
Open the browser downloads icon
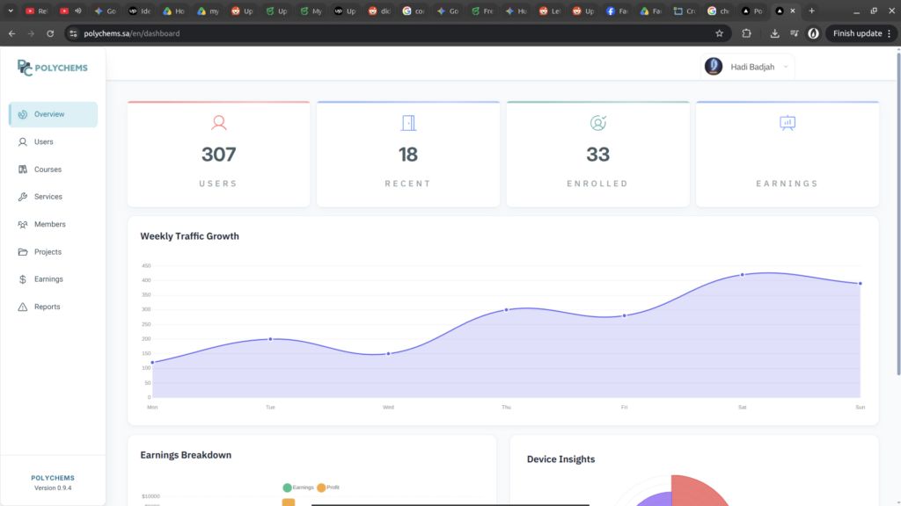[x=774, y=33]
